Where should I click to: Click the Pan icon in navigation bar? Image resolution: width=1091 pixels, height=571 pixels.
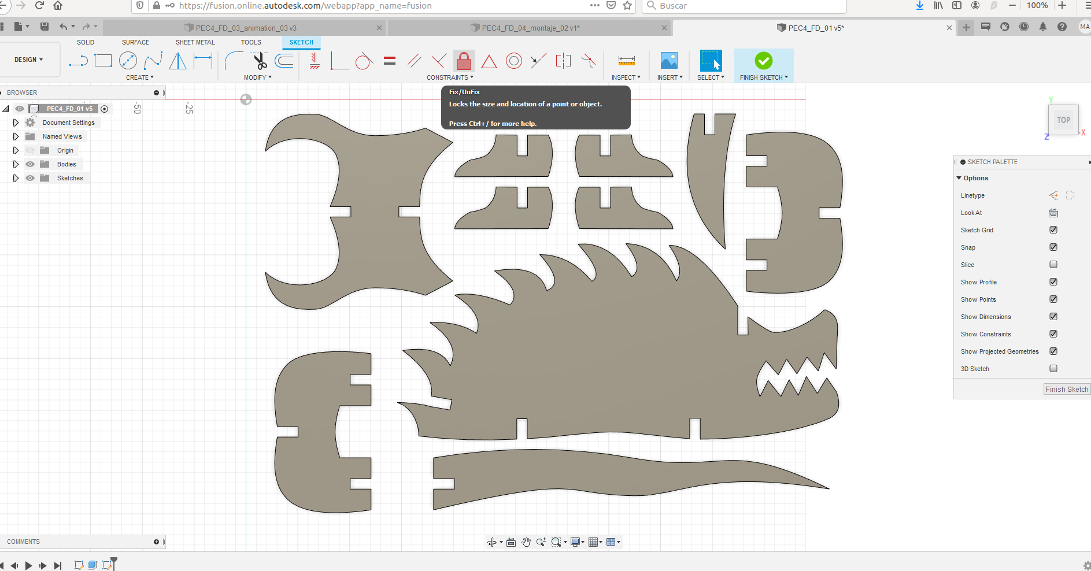point(526,542)
